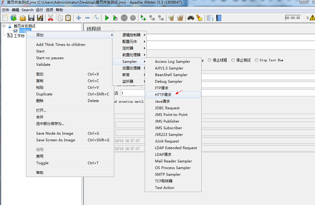This screenshot has height=205, width=315.
Task: Select the Stop Test Now radio button
Action: [256, 60]
